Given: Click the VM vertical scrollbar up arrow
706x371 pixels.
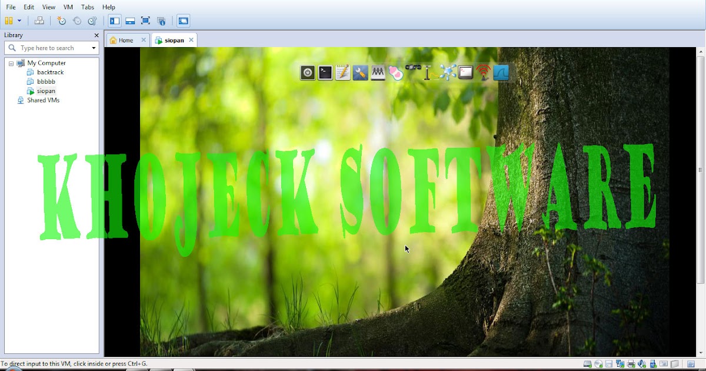Looking at the screenshot, I should [x=700, y=52].
